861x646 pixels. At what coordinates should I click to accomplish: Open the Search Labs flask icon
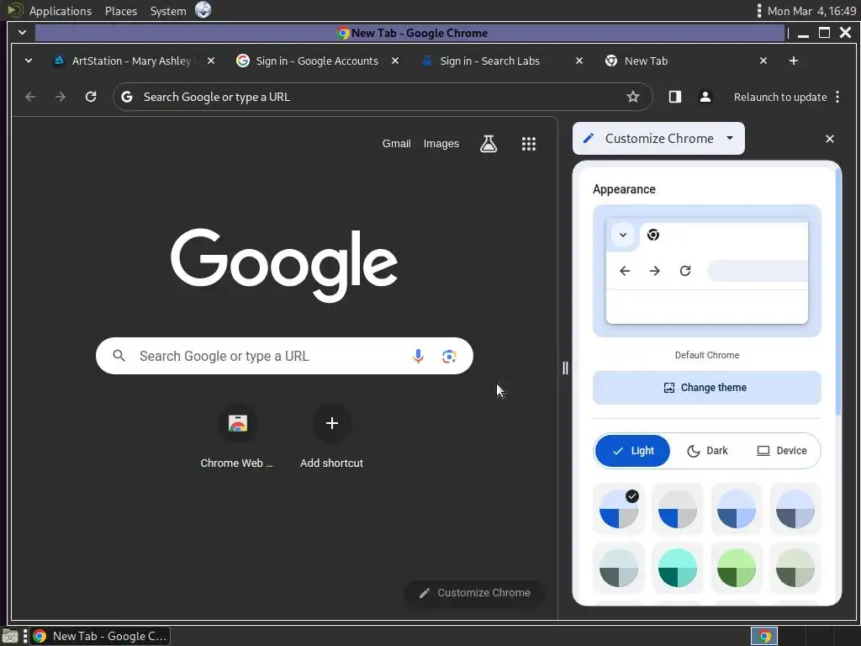(489, 144)
